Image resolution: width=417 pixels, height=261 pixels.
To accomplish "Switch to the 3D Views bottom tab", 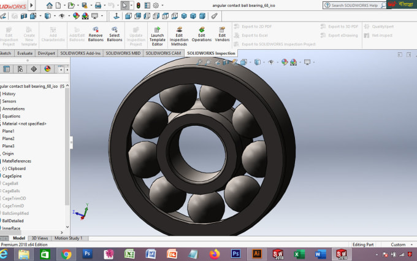I will (x=40, y=238).
